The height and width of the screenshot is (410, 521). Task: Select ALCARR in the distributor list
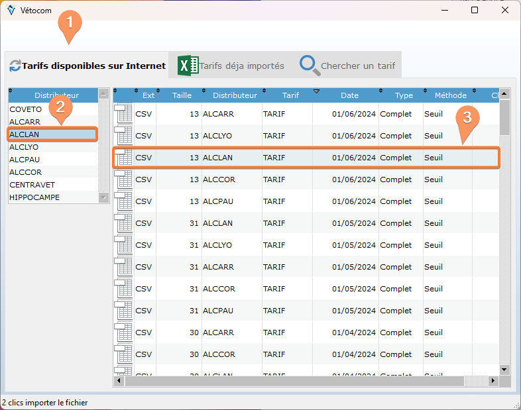(x=53, y=122)
